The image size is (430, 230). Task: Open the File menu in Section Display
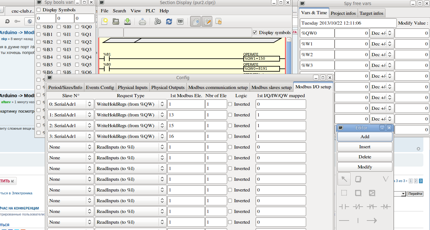(x=105, y=11)
